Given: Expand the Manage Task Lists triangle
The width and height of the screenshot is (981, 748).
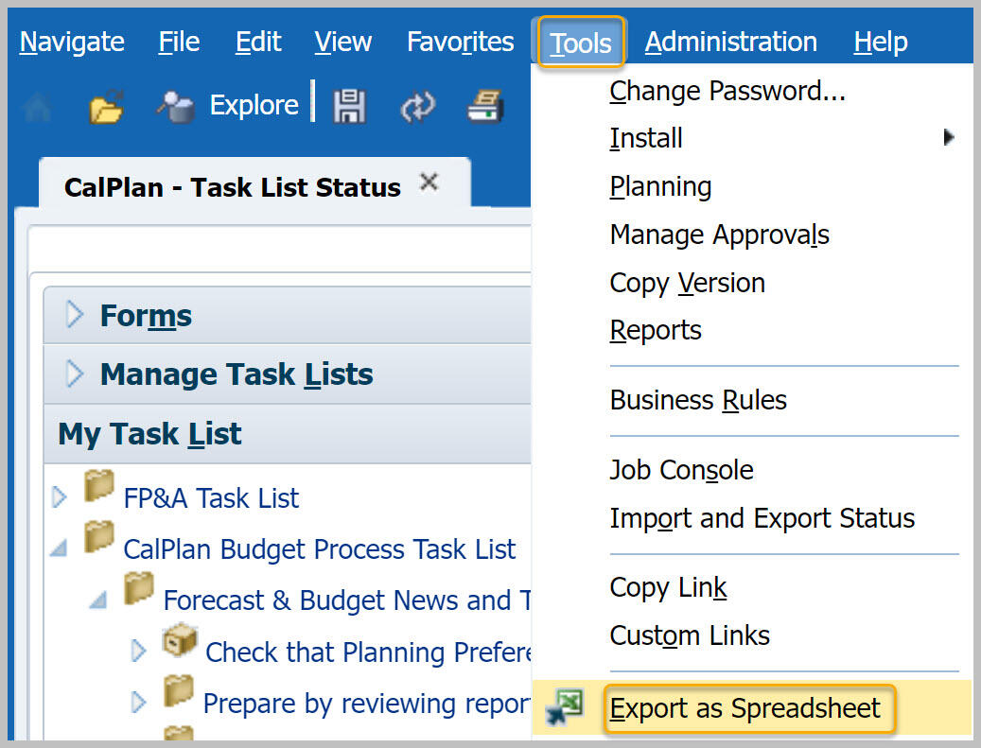Looking at the screenshot, I should coord(74,374).
